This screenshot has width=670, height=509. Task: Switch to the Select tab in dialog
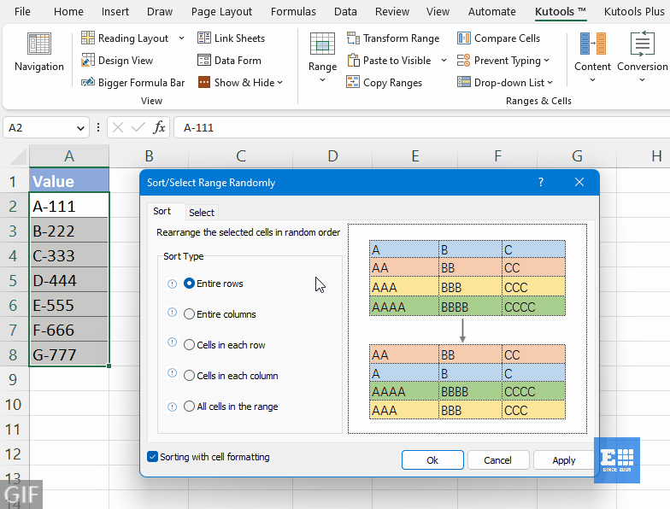pos(202,212)
